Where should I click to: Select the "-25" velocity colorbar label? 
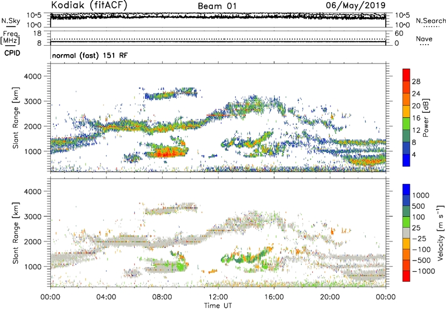pyautogui.click(x=419, y=239)
